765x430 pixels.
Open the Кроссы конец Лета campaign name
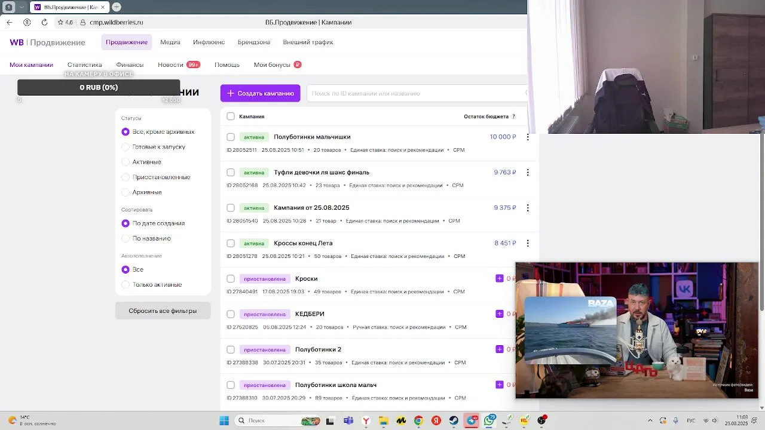tap(303, 243)
